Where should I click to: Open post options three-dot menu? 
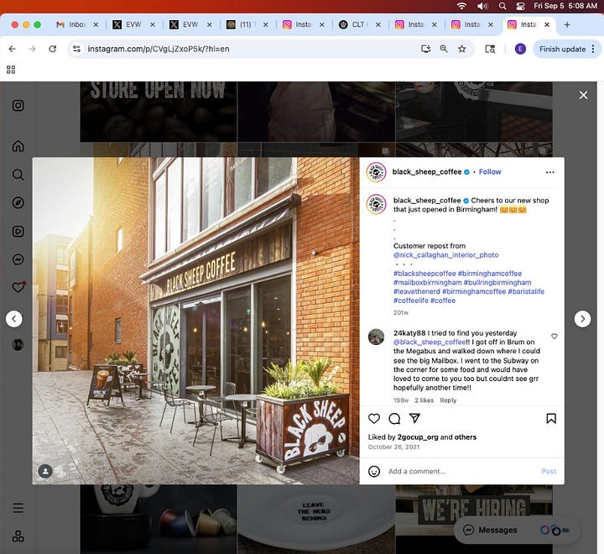(x=550, y=172)
